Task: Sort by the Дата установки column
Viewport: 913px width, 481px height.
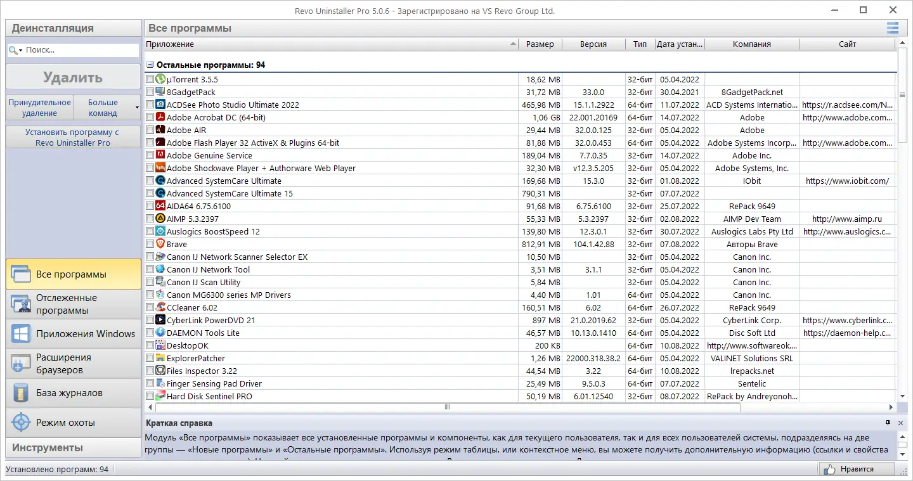Action: pos(680,44)
